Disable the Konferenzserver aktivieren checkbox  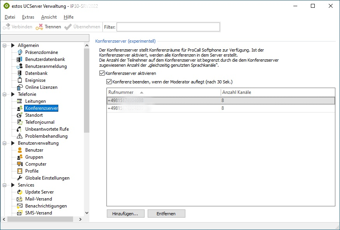(102, 73)
